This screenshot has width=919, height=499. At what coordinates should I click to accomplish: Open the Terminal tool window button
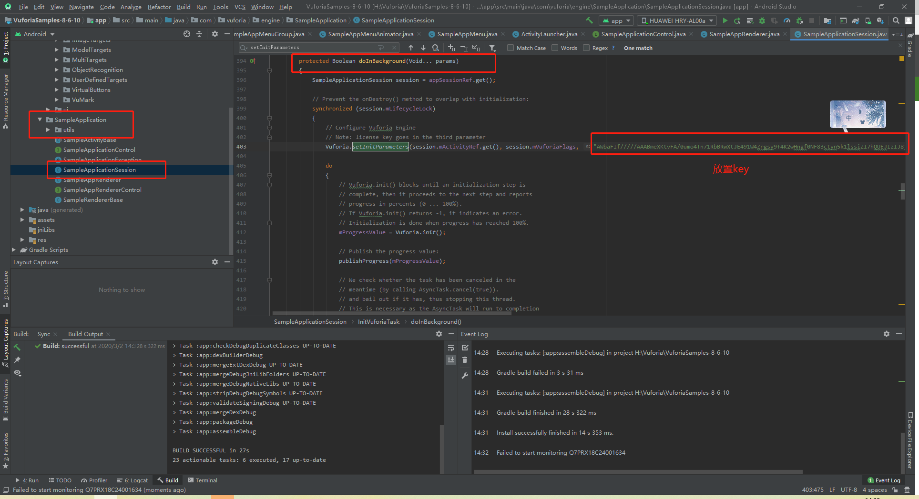pyautogui.click(x=203, y=480)
